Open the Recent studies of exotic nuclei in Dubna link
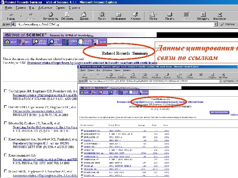The height and width of the screenshot is (178, 238). pyautogui.click(x=45, y=159)
